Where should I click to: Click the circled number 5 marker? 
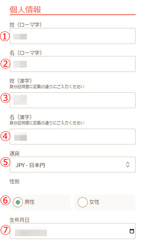click(6, 162)
